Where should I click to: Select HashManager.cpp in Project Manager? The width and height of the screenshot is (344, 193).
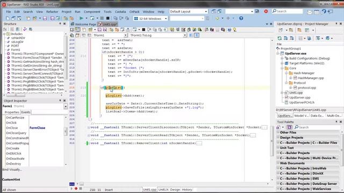[311, 78]
